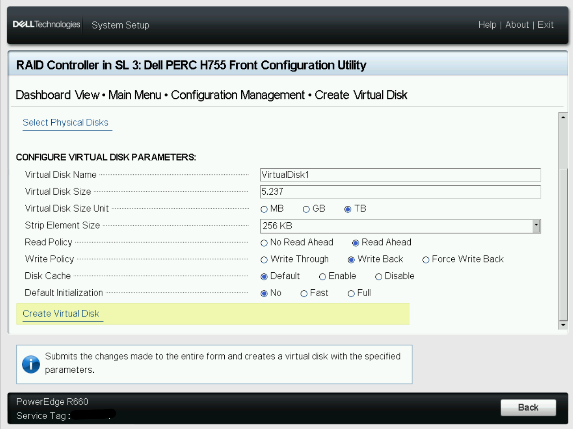The width and height of the screenshot is (573, 429).
Task: Set Disk Cache to Default
Action: point(264,277)
